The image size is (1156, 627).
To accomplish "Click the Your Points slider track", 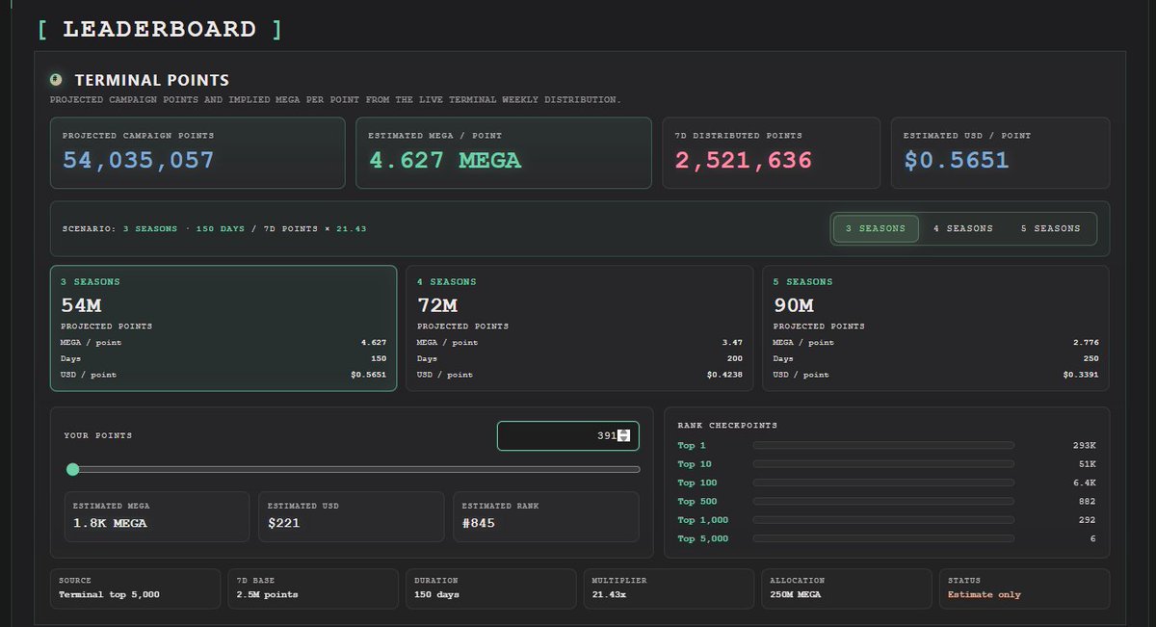I will coord(353,469).
